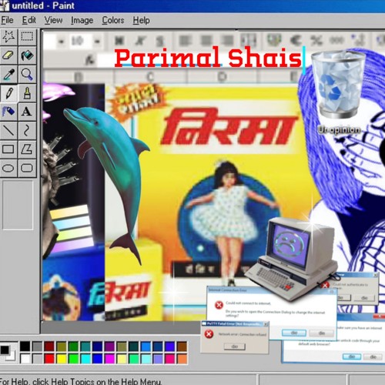Open the File menu

[7, 20]
